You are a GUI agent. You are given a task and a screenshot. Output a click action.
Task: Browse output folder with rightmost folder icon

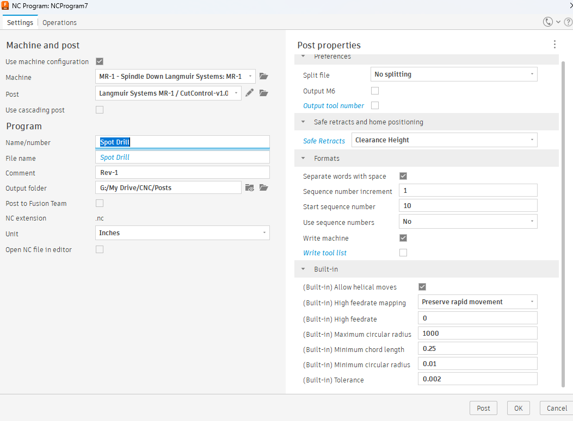[263, 187]
